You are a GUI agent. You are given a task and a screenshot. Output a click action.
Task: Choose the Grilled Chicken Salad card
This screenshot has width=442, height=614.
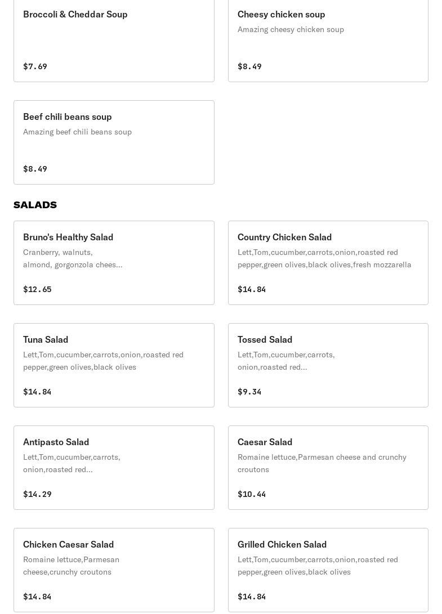click(328, 570)
